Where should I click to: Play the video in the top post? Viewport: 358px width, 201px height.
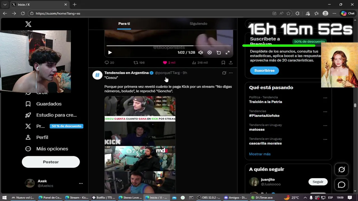(x=110, y=52)
